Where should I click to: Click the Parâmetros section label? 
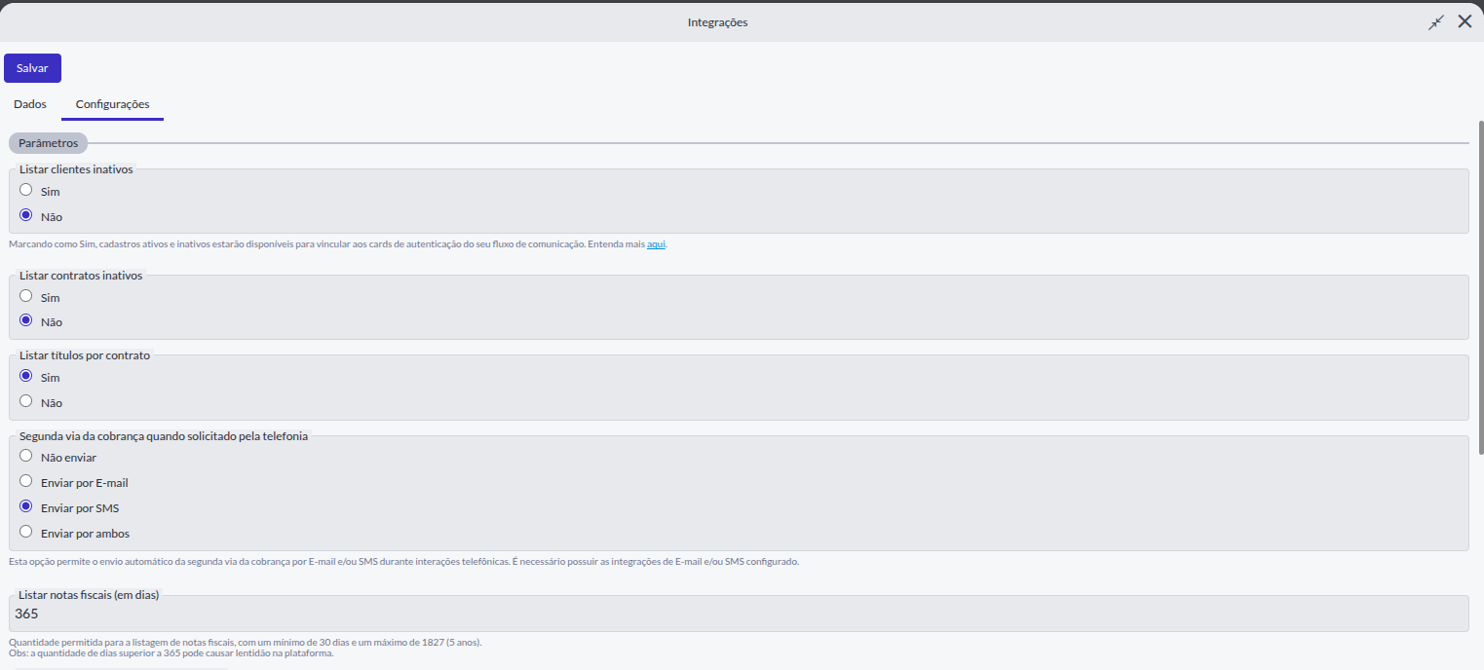point(49,143)
